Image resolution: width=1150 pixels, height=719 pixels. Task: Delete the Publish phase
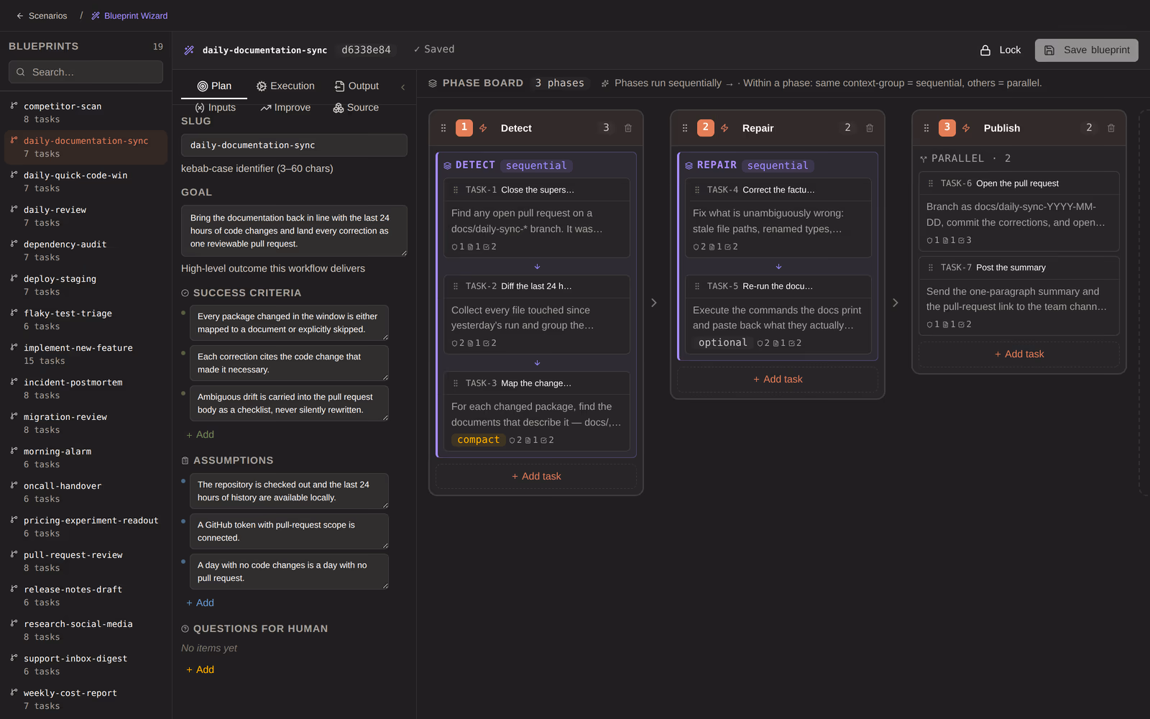click(x=1111, y=128)
